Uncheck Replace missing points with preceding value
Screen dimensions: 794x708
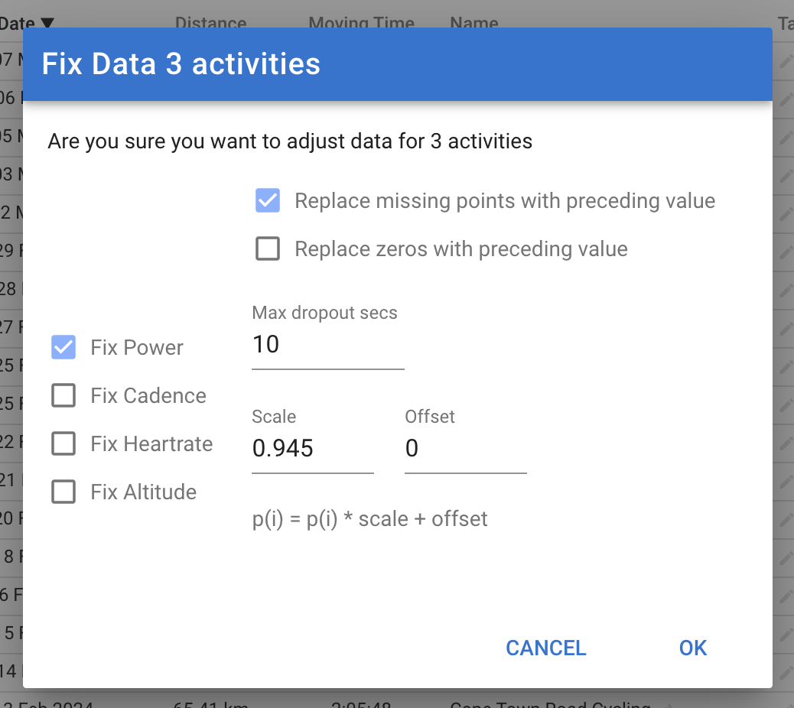pos(268,201)
